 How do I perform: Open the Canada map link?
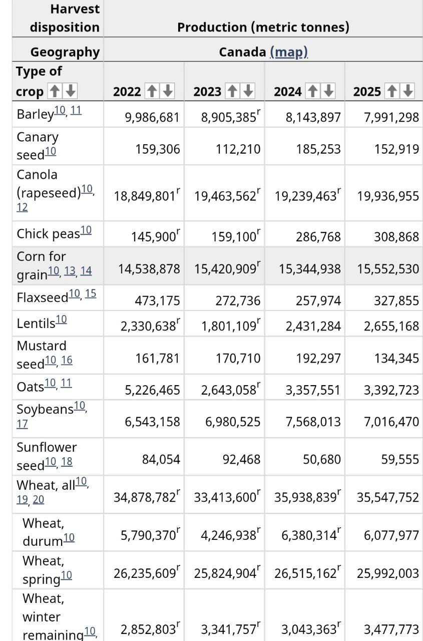(288, 52)
